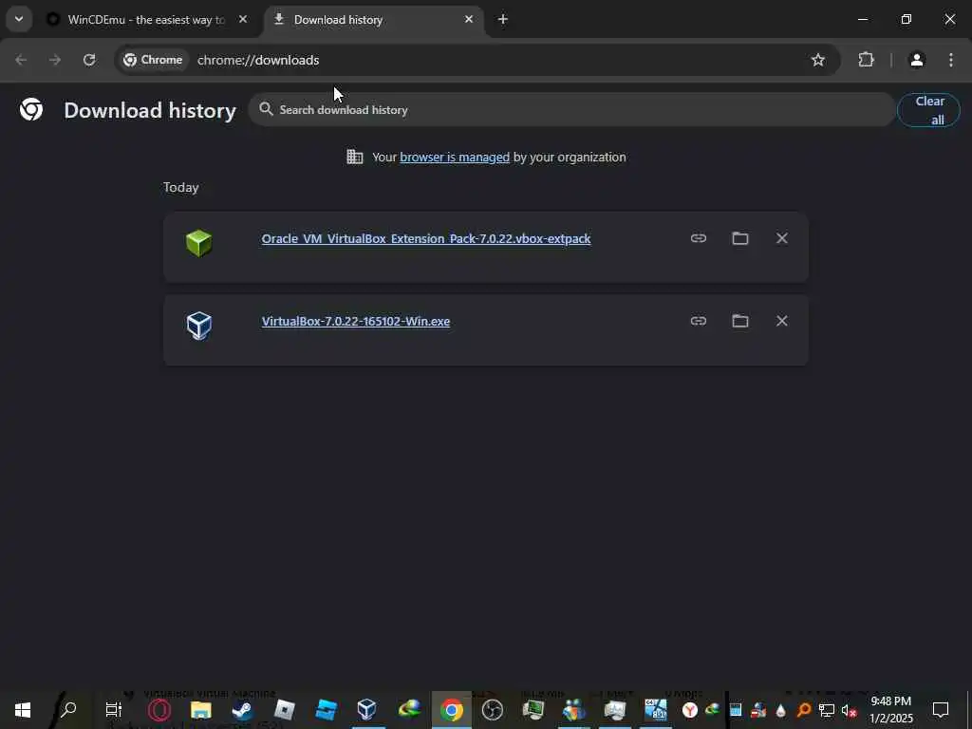Viewport: 972px width, 729px height.
Task: Click the volume muted tray icon
Action: [849, 710]
